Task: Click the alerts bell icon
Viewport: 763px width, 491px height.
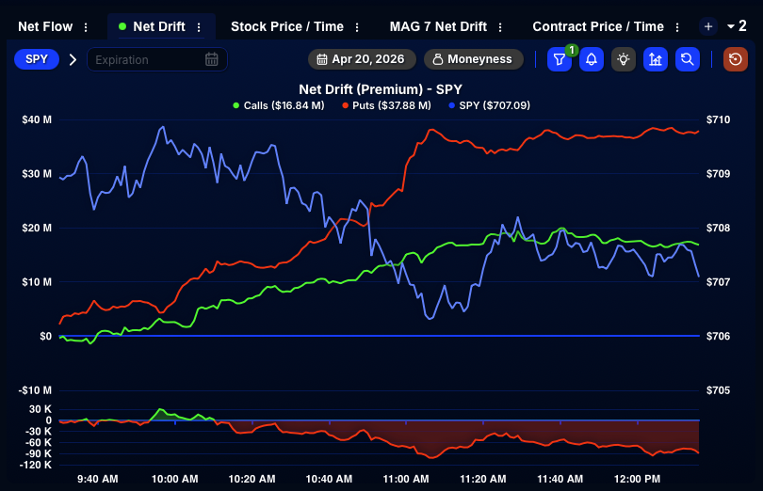Action: (x=592, y=60)
